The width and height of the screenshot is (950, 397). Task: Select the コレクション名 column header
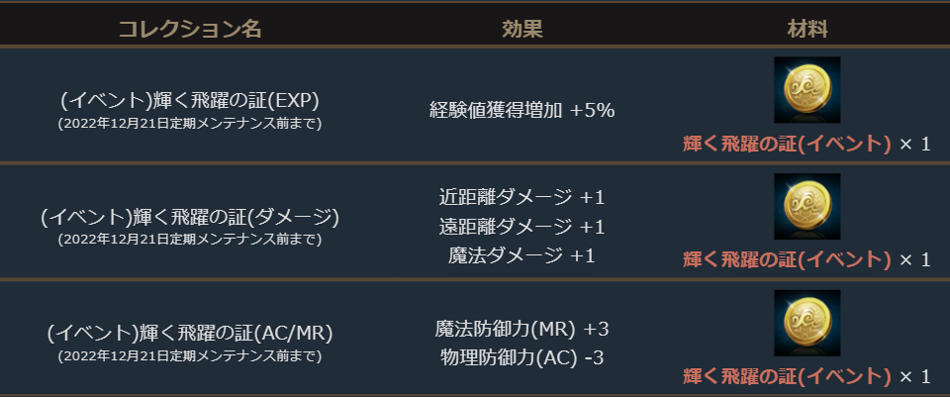[190, 29]
